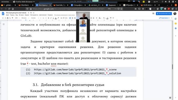The height and width of the screenshot is (100, 178).
Task: Click the blue Настройки Доступа share button
Action: coord(164,14)
